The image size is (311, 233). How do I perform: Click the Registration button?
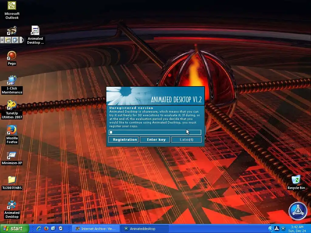tap(124, 140)
